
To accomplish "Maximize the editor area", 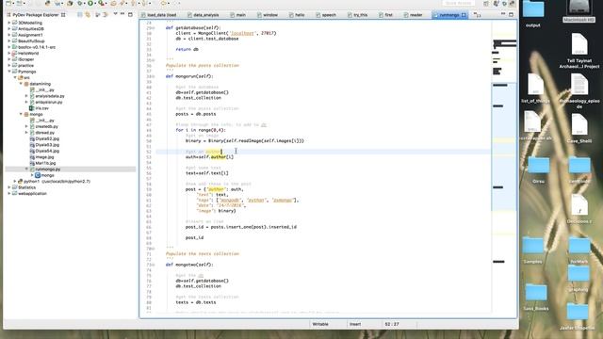I will point(511,15).
